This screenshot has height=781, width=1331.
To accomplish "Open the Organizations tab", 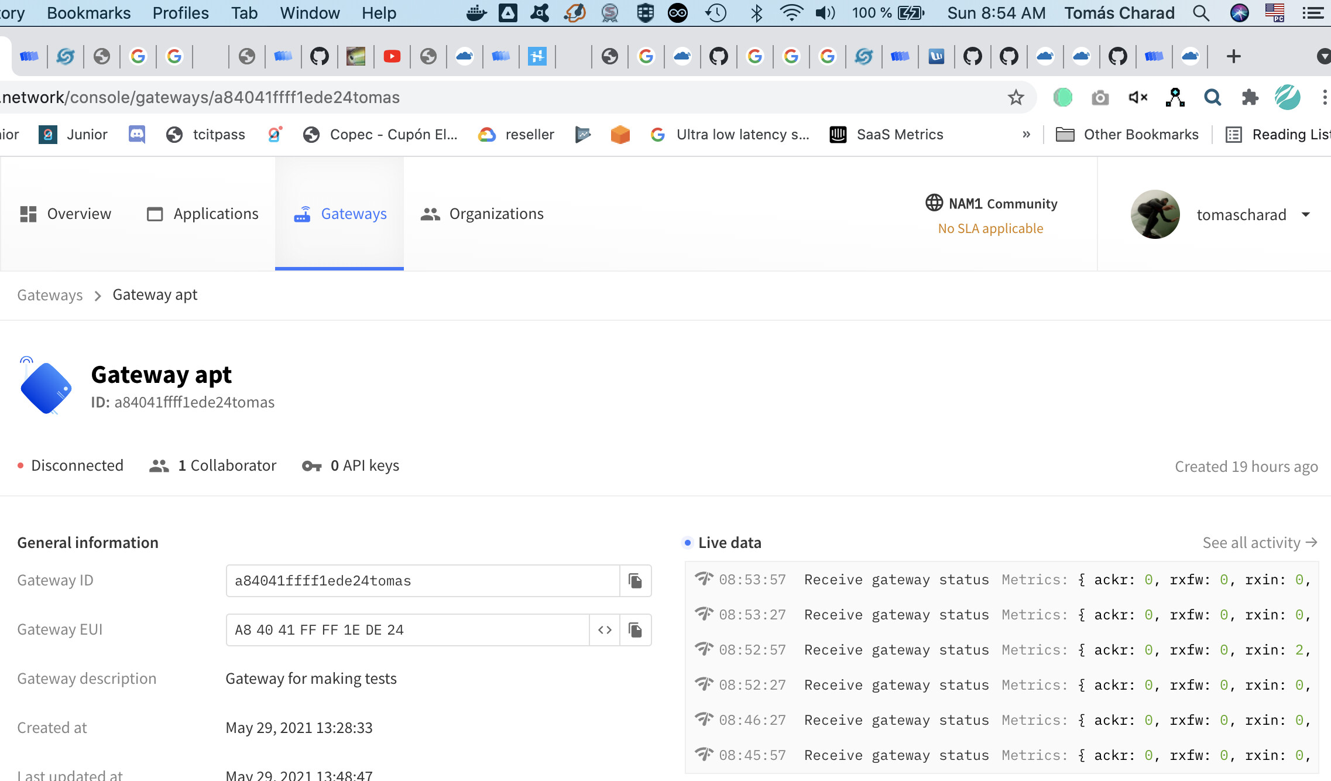I will click(x=482, y=214).
